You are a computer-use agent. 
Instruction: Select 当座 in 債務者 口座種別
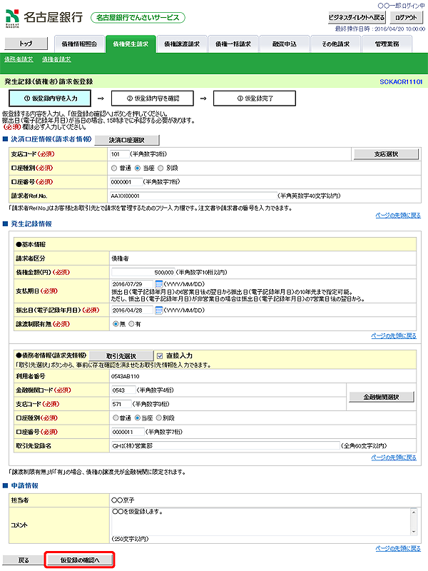138,418
